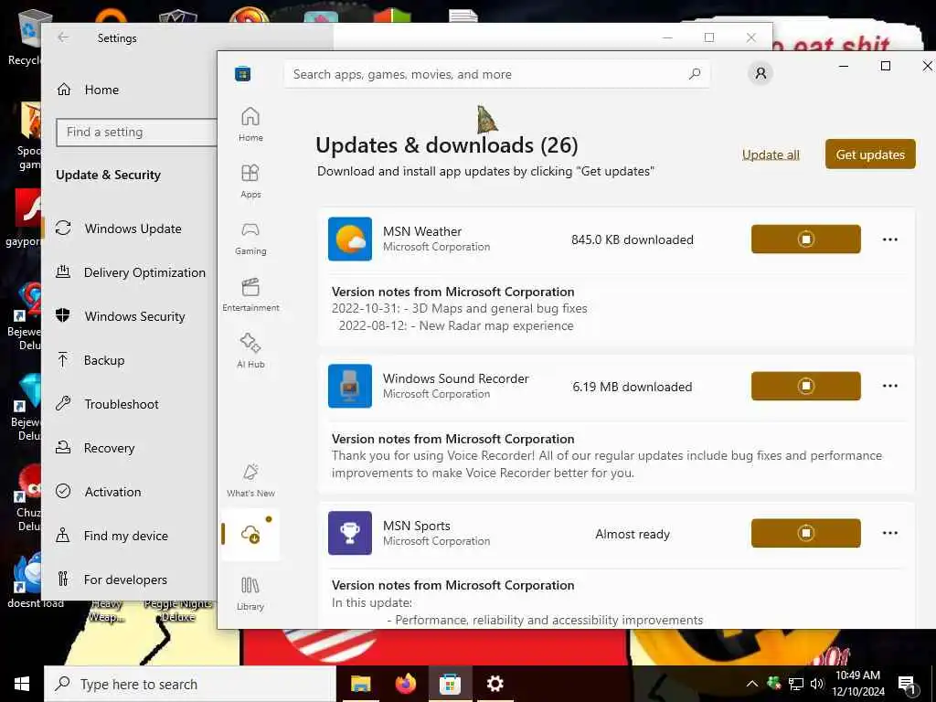Click the MSN Weather app icon
The width and height of the screenshot is (936, 702).
tap(350, 239)
